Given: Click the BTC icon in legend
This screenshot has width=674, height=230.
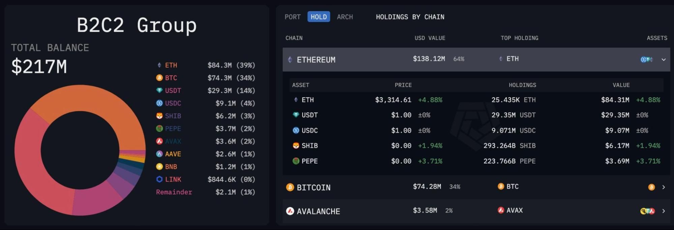Looking at the screenshot, I should (159, 78).
